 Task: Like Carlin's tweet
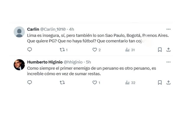[x=95, y=50]
